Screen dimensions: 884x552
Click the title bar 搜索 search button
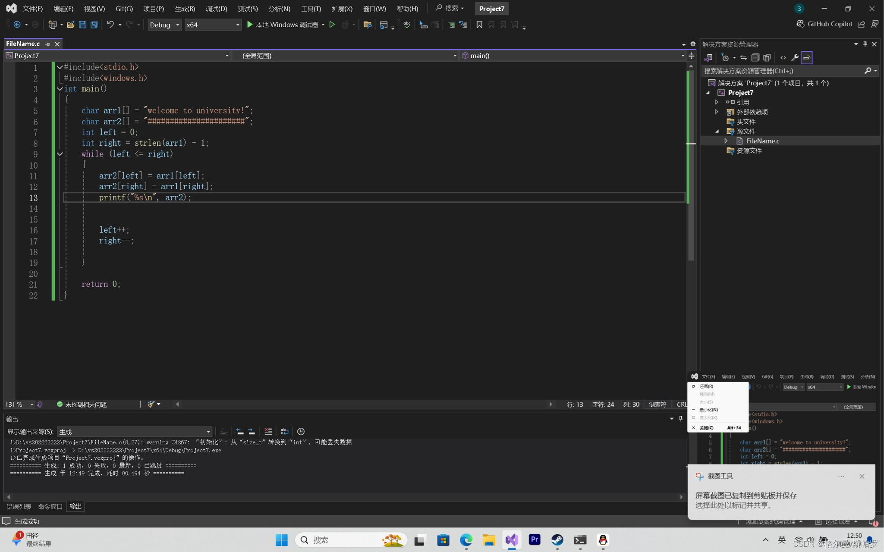[x=450, y=8]
